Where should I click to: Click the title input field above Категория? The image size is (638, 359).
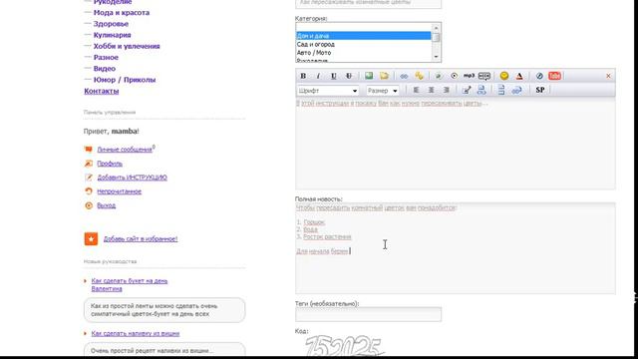(368, 3)
